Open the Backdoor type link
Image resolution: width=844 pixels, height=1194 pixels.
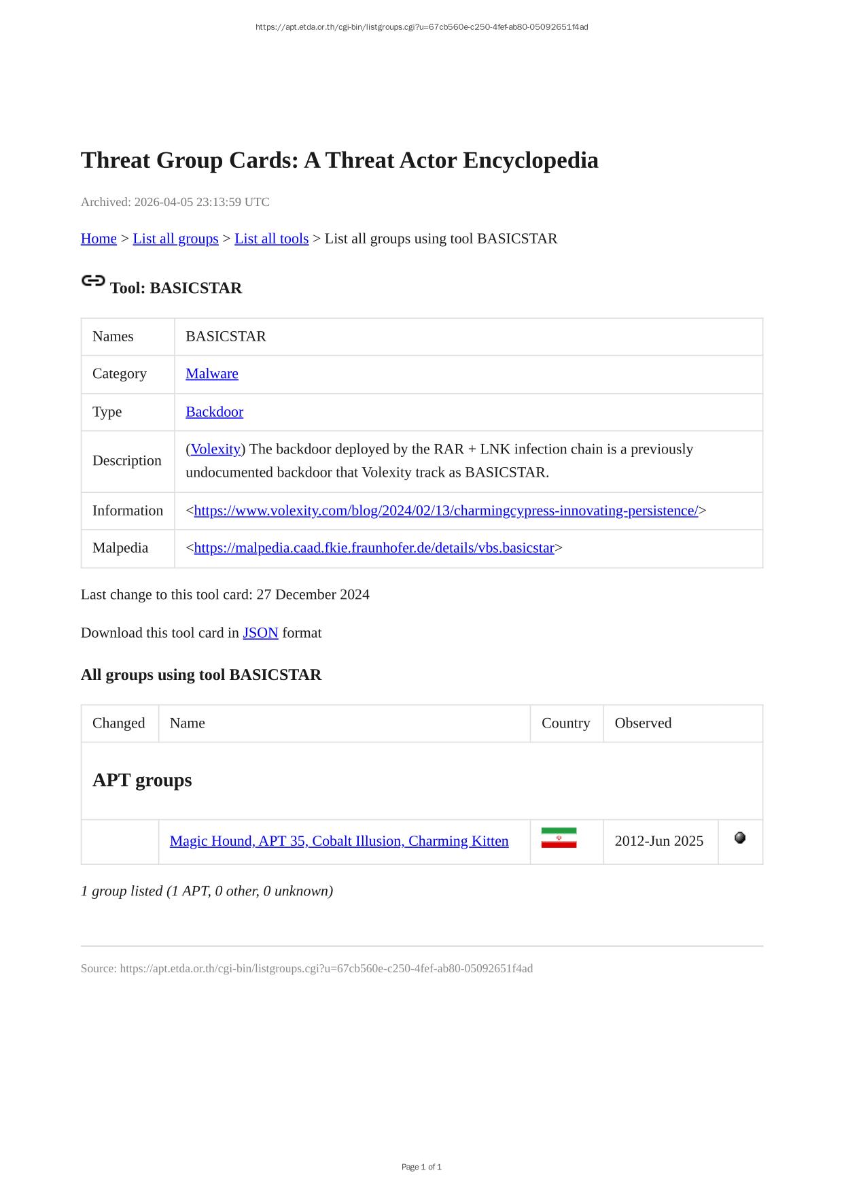[214, 412]
